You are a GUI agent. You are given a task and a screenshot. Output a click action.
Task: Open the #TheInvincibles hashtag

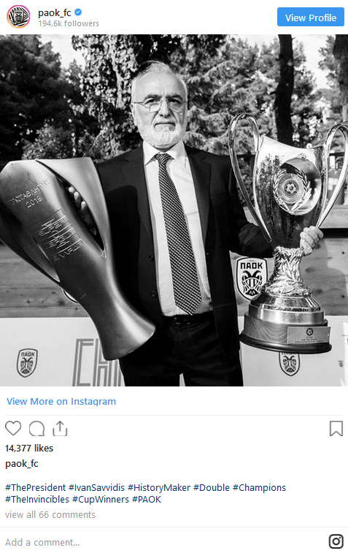pyautogui.click(x=37, y=500)
